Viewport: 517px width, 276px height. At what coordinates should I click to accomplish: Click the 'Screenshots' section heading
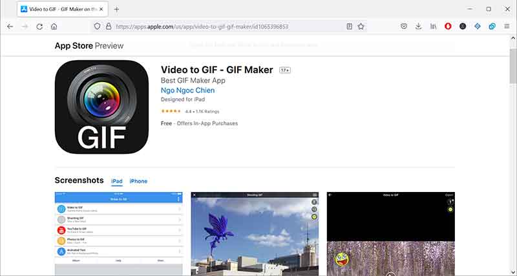coord(79,180)
